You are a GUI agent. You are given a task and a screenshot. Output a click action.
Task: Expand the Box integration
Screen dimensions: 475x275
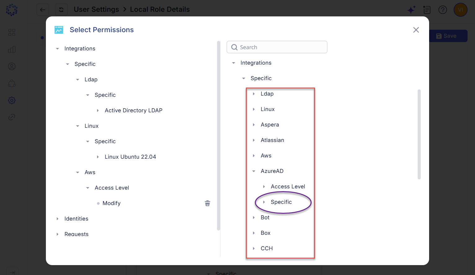254,233
